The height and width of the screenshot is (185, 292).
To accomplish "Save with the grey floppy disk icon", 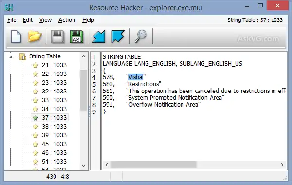I will 57,37.
